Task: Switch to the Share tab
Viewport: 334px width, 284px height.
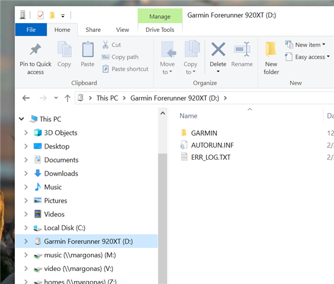Action: (x=93, y=30)
